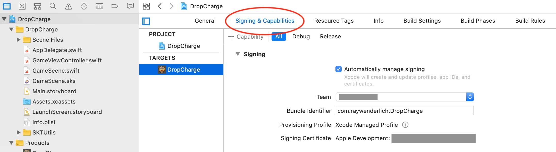This screenshot has width=556, height=152.
Task: Collapse the Signing section triangle
Action: pos(238,54)
